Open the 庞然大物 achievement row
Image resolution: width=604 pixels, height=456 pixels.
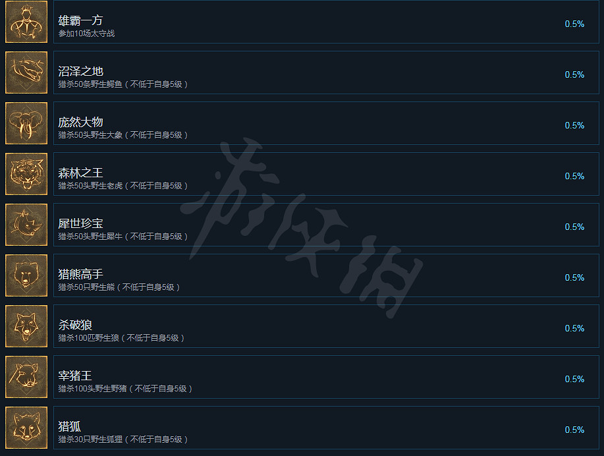[x=326, y=123]
